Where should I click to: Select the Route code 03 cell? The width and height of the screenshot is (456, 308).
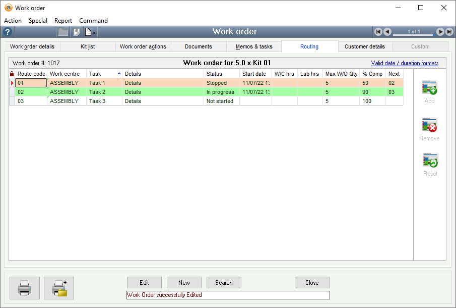click(31, 101)
